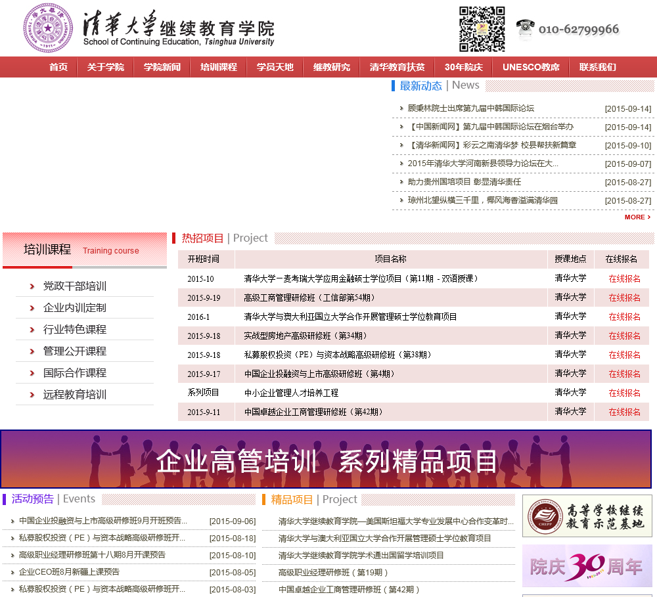Screen dimensions: 657x597
Task: Click the 企业高管培训 系列精品项目 banner
Action: point(326,459)
